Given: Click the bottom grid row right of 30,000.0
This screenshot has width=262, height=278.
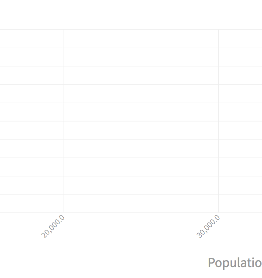Looking at the screenshot, I should tap(240, 204).
